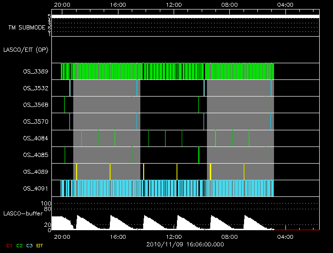Click the TM SUBMODE row label
The width and height of the screenshot is (333, 253).
(27, 28)
